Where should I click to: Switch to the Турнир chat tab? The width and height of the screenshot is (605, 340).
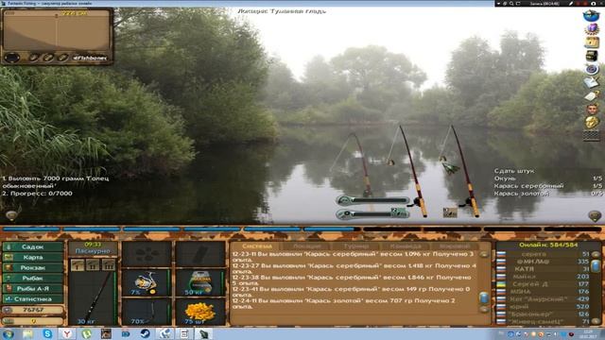coord(356,246)
